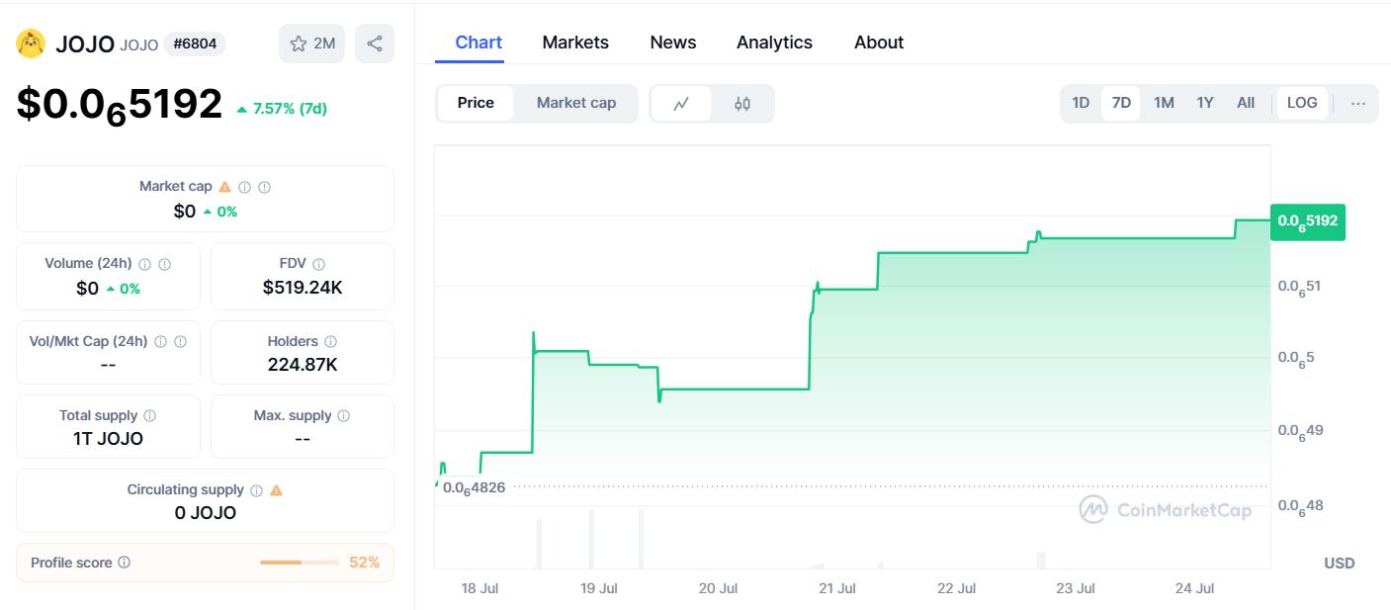Click the Profile score label
Viewport: 1391px width, 610px height.
click(x=71, y=563)
